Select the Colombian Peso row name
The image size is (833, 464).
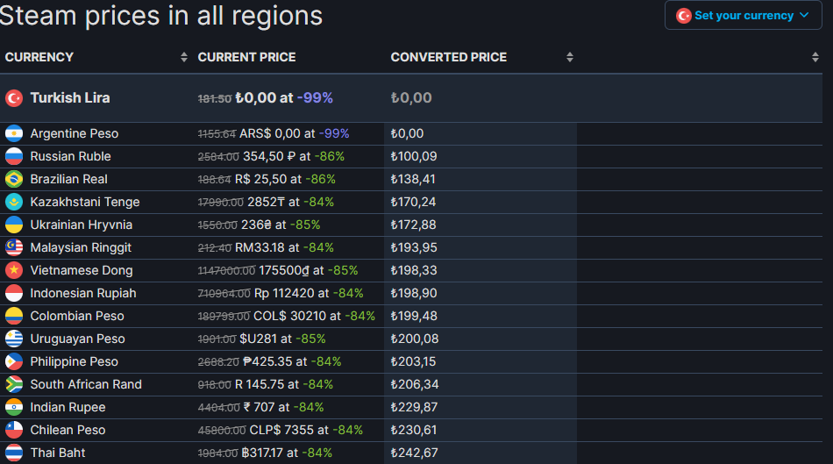[77, 317]
